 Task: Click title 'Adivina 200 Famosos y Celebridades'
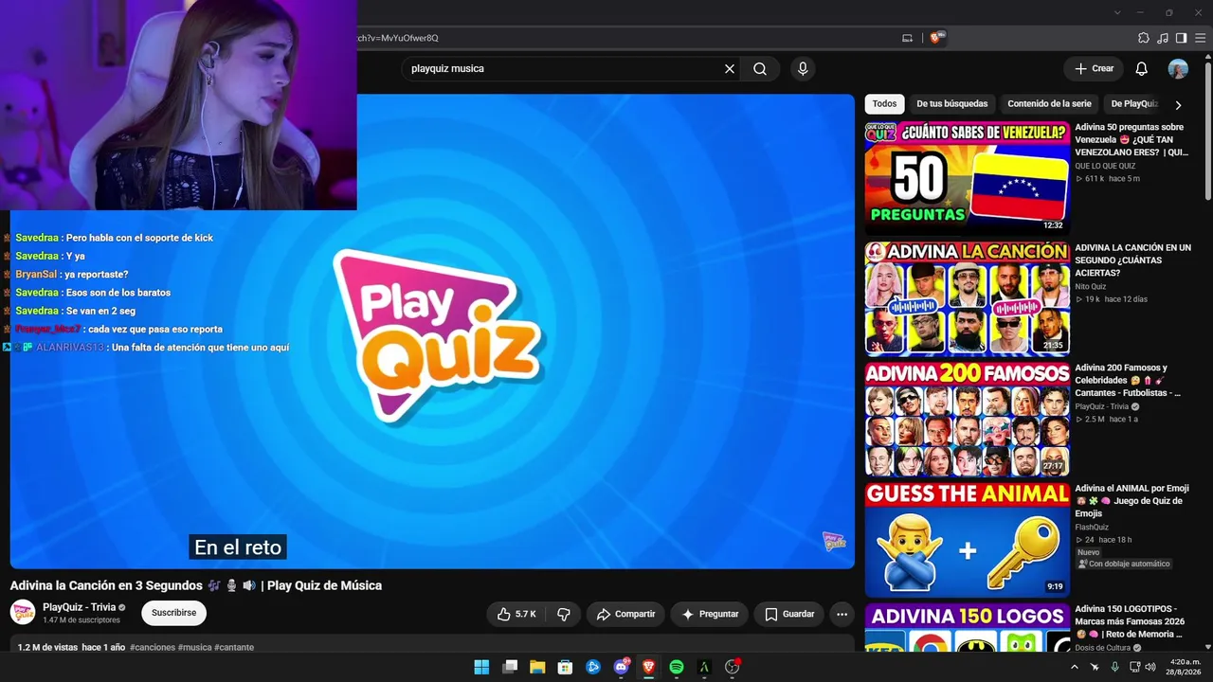(1128, 380)
